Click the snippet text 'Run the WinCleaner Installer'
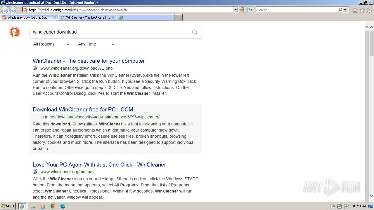374x210 pixels. pyautogui.click(x=60, y=75)
